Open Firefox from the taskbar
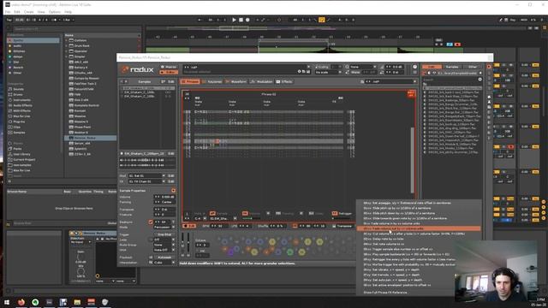The image size is (548, 308). click(21, 302)
